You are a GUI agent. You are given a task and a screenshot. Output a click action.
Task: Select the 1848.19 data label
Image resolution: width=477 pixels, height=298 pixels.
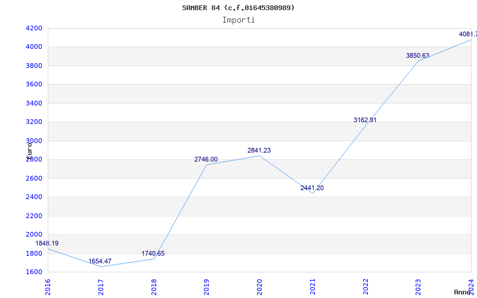point(47,243)
